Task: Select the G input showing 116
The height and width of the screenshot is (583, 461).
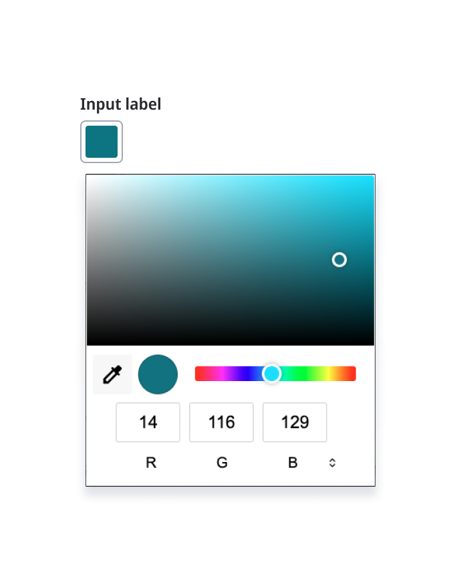Action: point(221,422)
